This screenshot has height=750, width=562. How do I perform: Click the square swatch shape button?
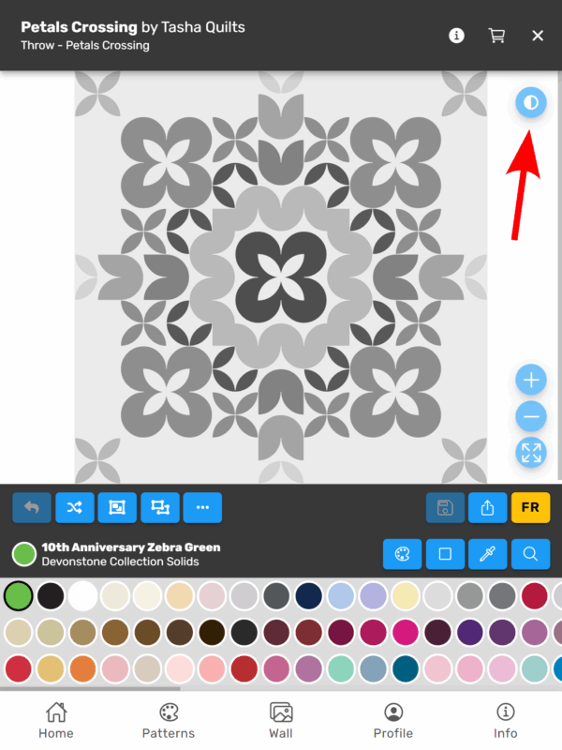pos(445,554)
